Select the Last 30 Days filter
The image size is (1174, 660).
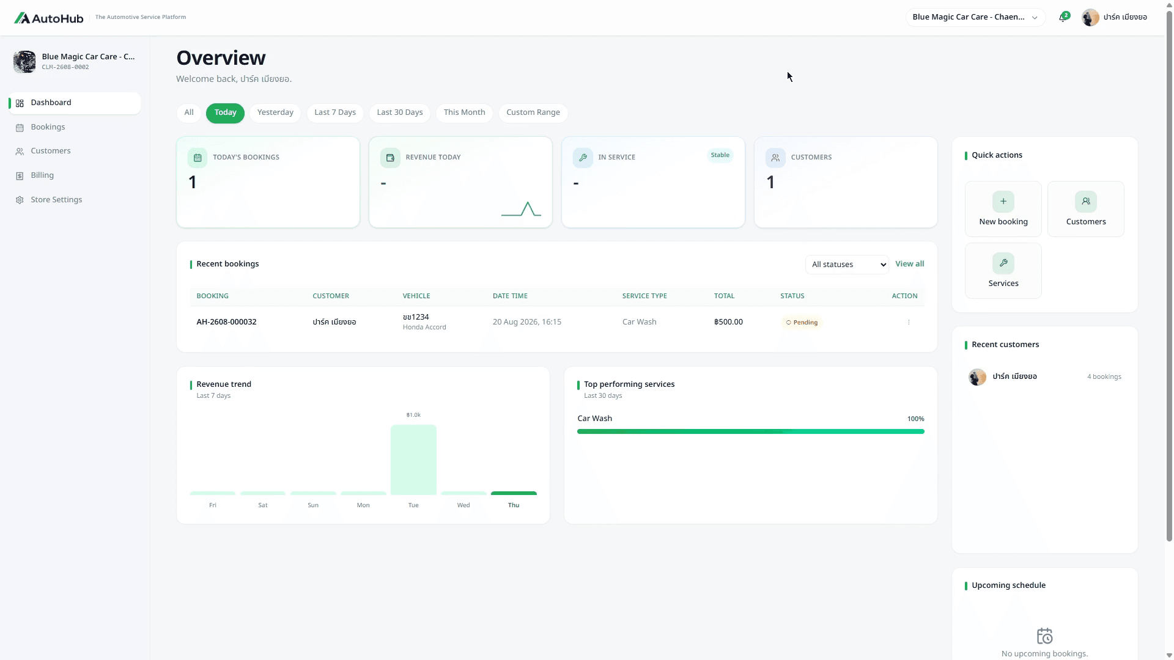tap(400, 113)
